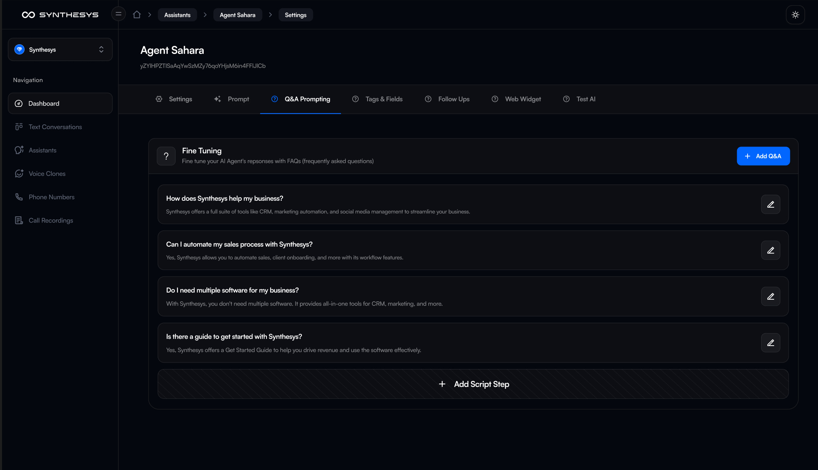The image size is (818, 470).
Task: Click the Voice Clones sidebar icon
Action: pos(19,173)
